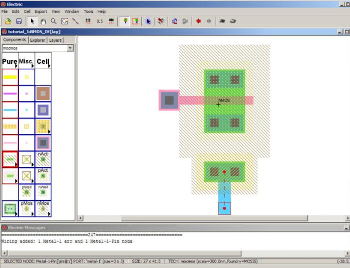Click the Cell button in palette

coord(43,62)
